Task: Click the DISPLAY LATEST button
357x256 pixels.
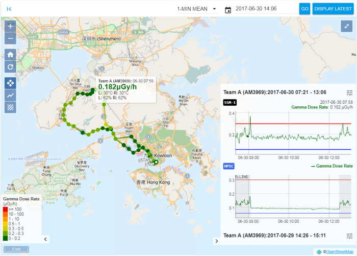Action: (x=333, y=9)
